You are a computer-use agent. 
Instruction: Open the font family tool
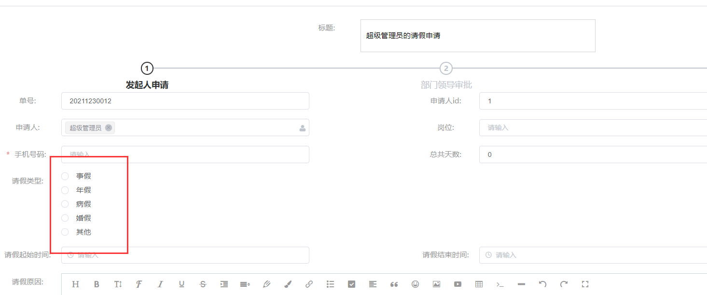[139, 284]
